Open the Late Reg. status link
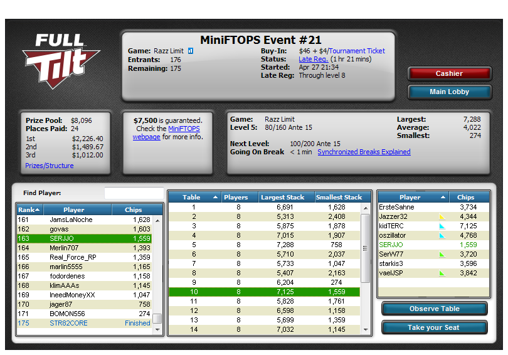The height and width of the screenshot is (355, 508). point(314,59)
